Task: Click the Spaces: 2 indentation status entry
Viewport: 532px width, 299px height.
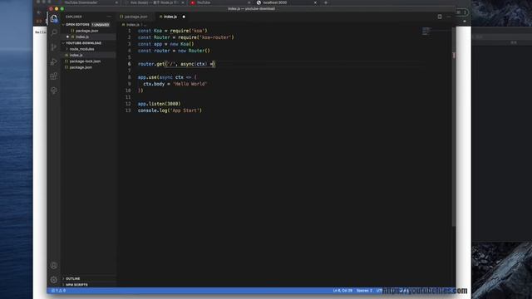Action: (364, 291)
